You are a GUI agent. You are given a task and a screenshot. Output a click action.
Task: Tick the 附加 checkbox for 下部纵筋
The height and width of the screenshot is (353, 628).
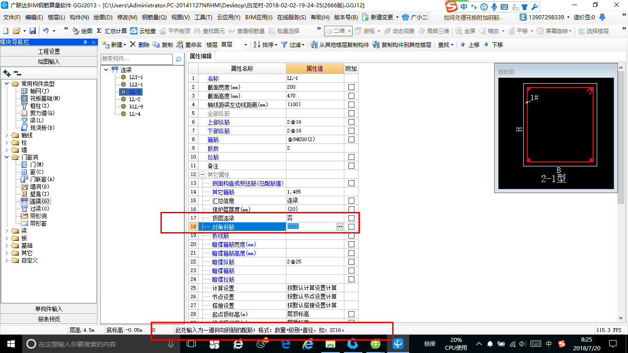351,131
